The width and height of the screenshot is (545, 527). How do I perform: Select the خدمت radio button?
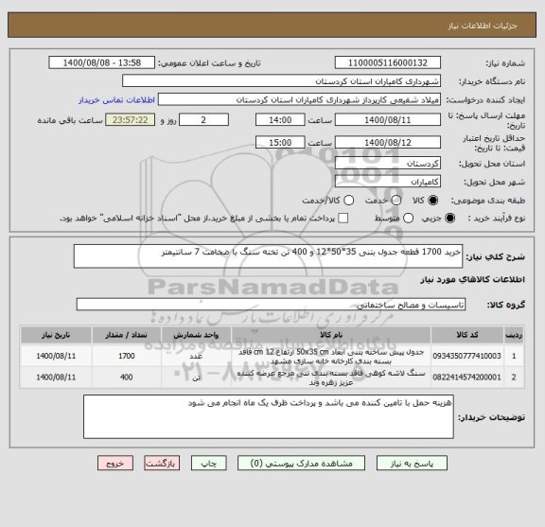(396, 201)
